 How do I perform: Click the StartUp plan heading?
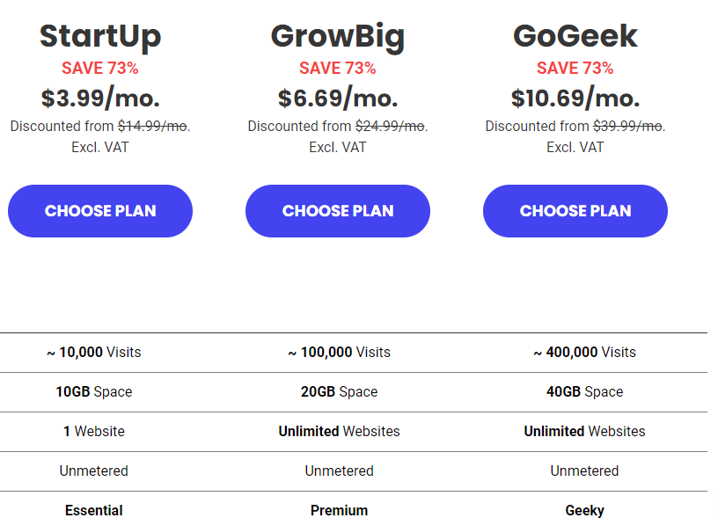[100, 37]
